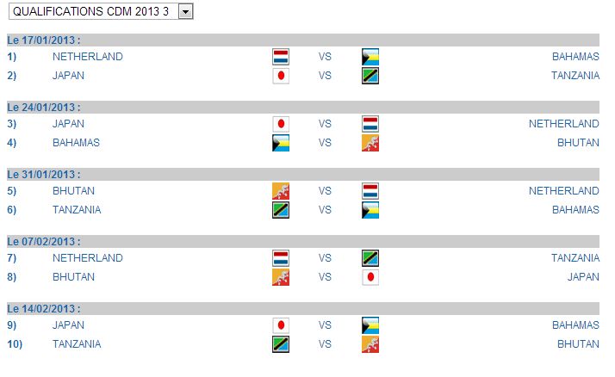
Task: Click Tanzania flag in match 6
Action: (281, 210)
